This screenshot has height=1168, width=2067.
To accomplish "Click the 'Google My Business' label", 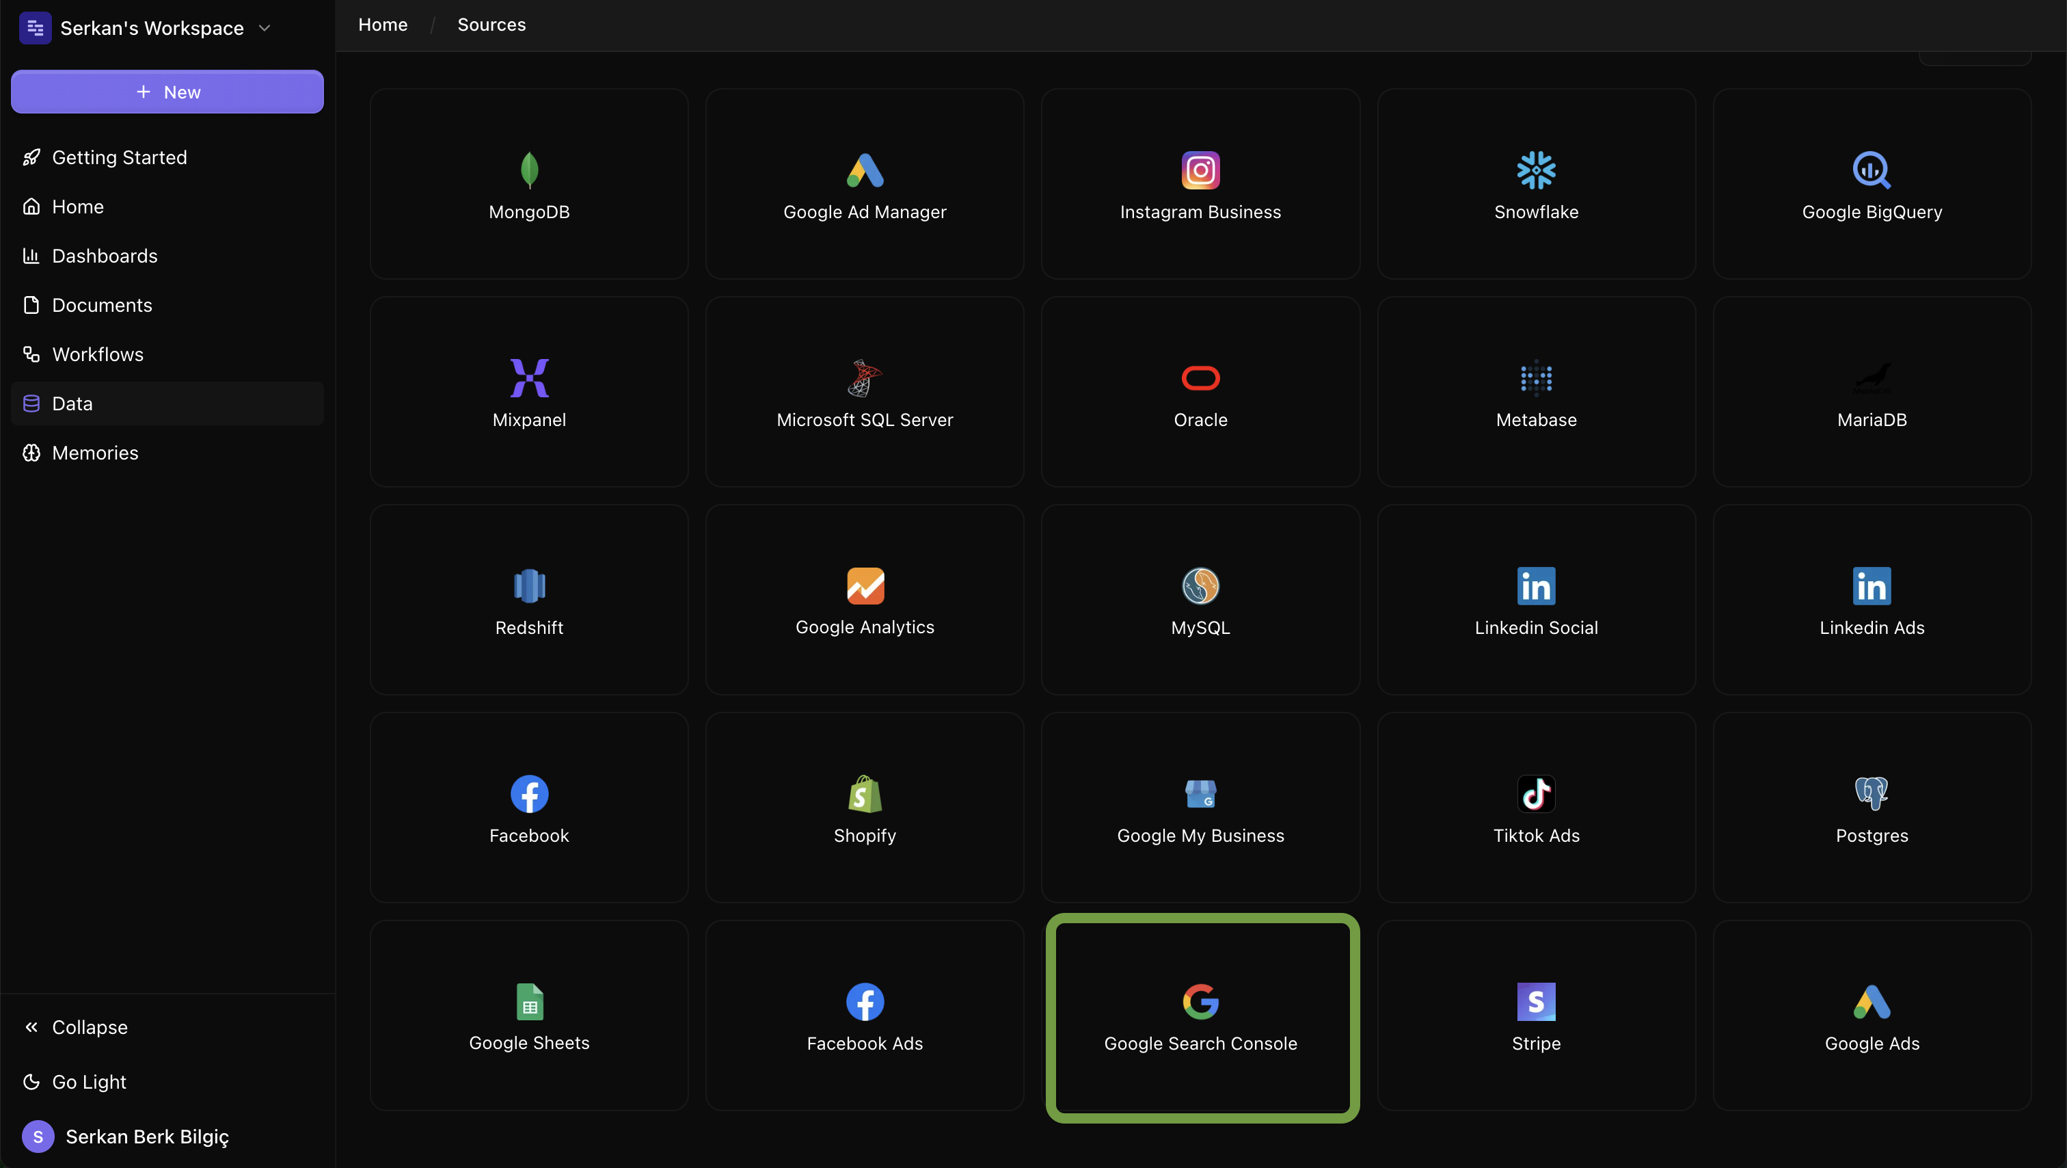I will click(x=1200, y=836).
